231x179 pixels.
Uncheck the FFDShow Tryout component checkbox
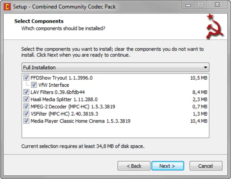[x=26, y=78]
